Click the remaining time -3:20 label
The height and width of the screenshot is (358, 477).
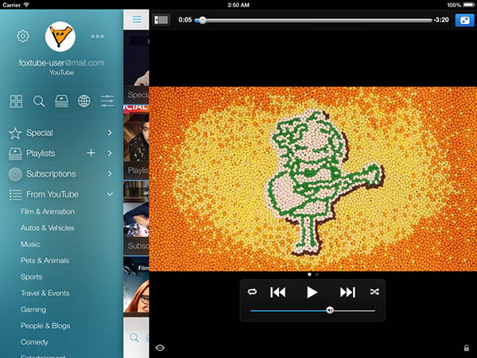tap(441, 20)
